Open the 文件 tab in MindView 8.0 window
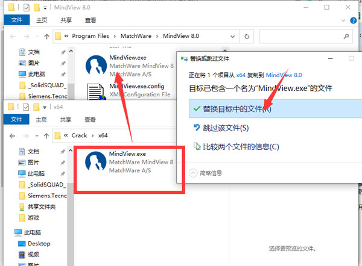362x266 pixels. (x=17, y=20)
